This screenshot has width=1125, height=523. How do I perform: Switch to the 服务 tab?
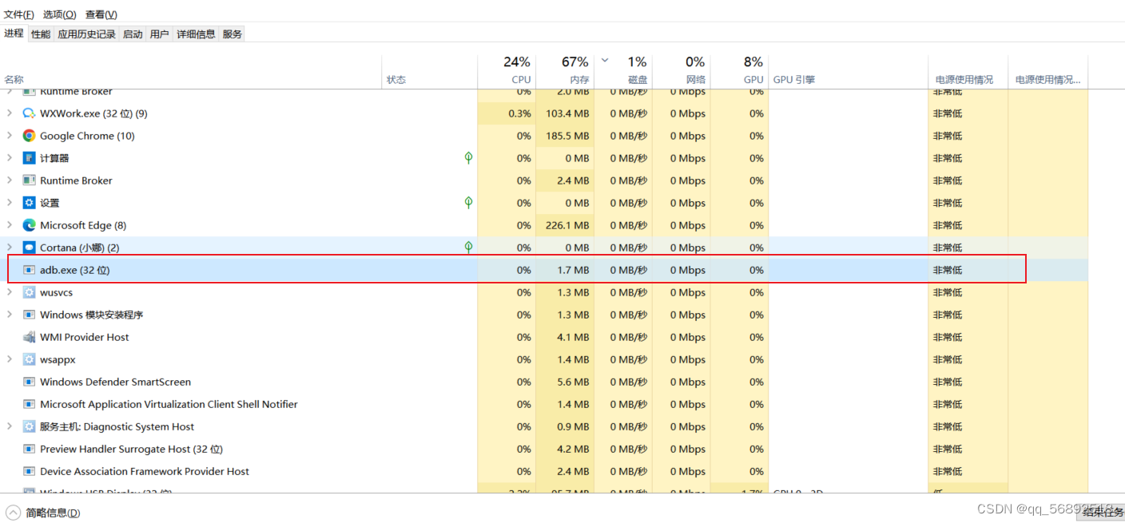[x=233, y=34]
